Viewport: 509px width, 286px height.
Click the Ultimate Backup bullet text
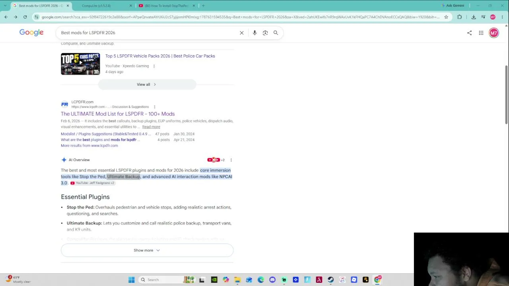[149, 226]
